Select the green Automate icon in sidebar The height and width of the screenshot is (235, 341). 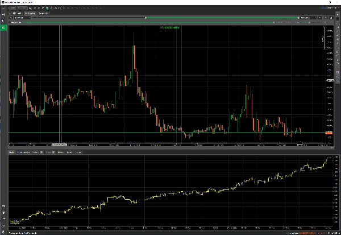click(3, 27)
